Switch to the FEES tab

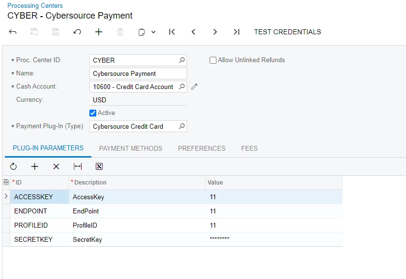[249, 148]
